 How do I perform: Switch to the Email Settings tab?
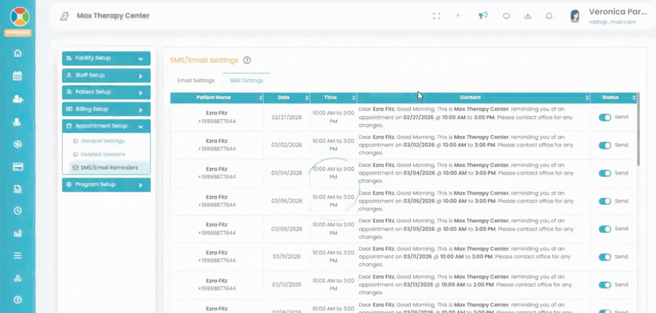[196, 81]
